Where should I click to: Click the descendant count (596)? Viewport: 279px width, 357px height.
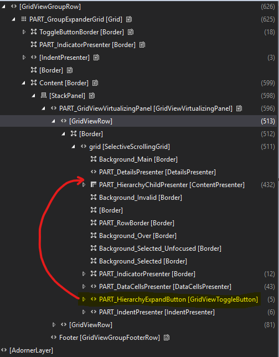point(268,108)
